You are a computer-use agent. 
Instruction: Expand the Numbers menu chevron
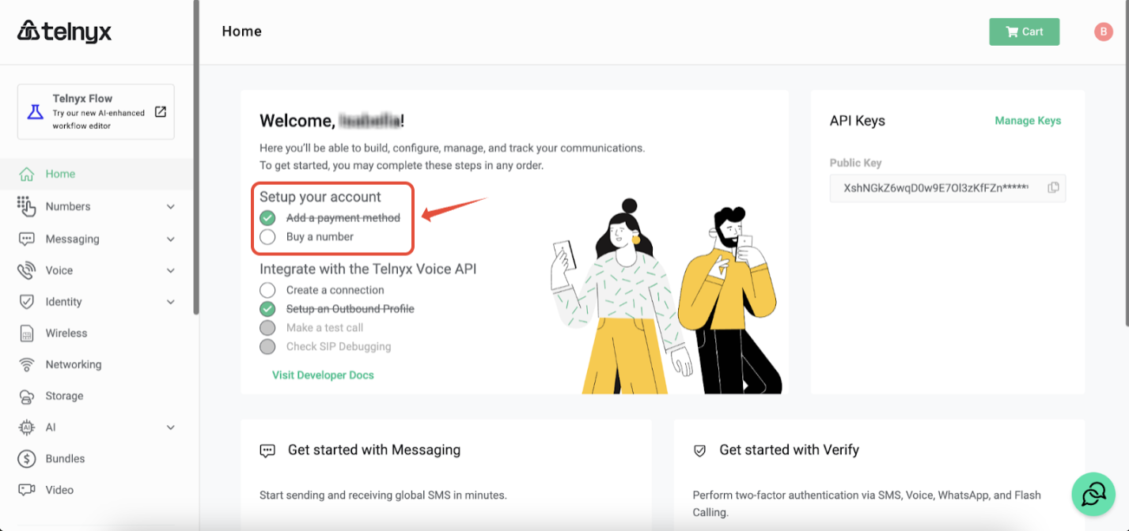coord(171,207)
